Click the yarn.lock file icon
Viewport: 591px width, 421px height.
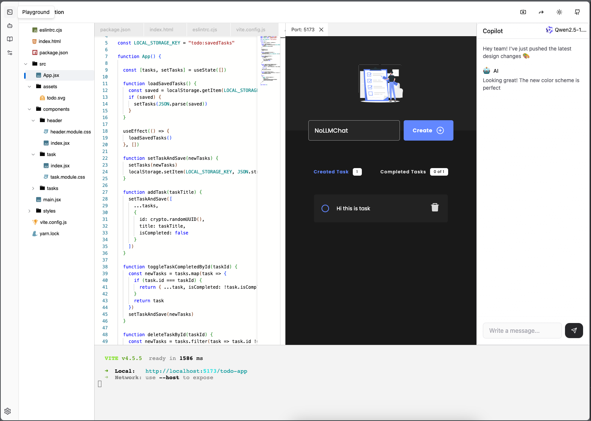(x=35, y=234)
